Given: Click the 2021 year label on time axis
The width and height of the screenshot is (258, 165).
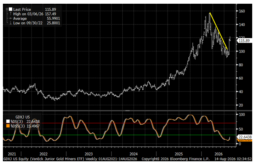Looking at the screenshot, I should (12, 154).
